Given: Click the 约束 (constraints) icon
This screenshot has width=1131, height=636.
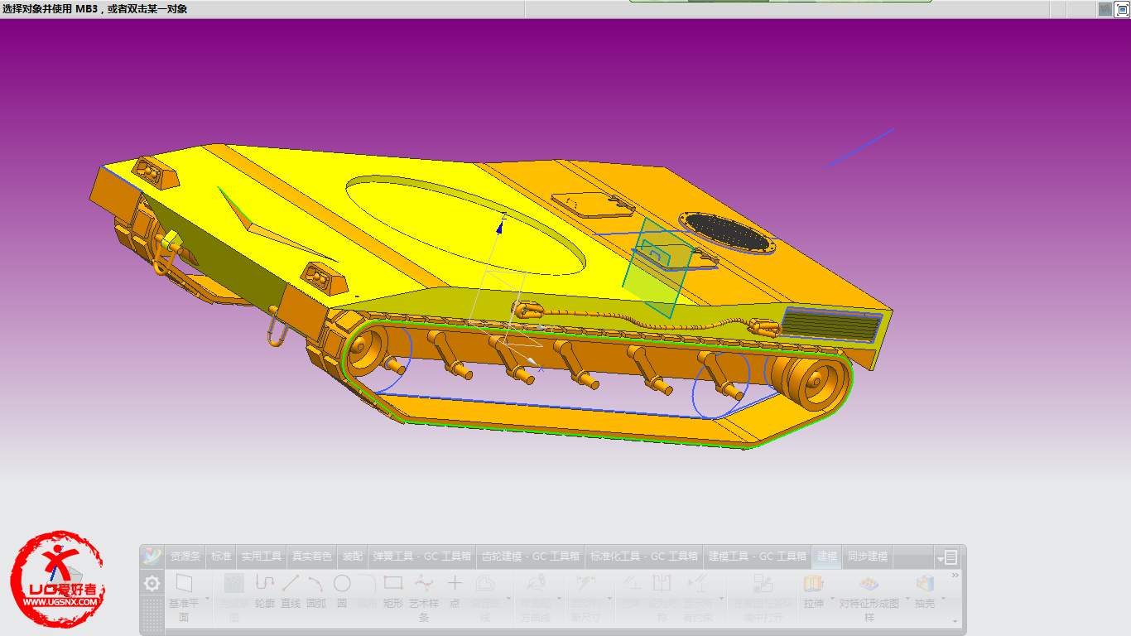Looking at the screenshot, I should point(631,591).
